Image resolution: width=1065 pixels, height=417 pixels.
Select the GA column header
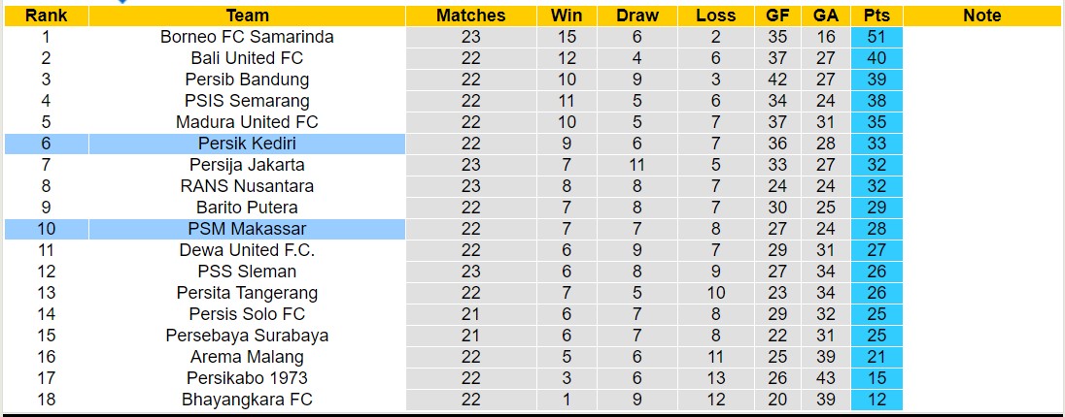(826, 16)
